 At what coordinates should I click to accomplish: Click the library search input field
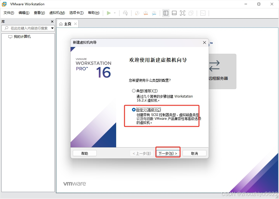point(28,28)
